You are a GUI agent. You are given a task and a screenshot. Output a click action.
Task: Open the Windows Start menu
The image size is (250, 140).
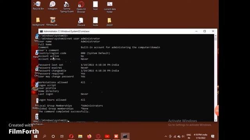point(36,136)
